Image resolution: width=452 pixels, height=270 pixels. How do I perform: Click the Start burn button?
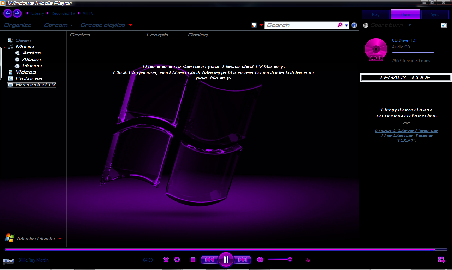[387, 25]
